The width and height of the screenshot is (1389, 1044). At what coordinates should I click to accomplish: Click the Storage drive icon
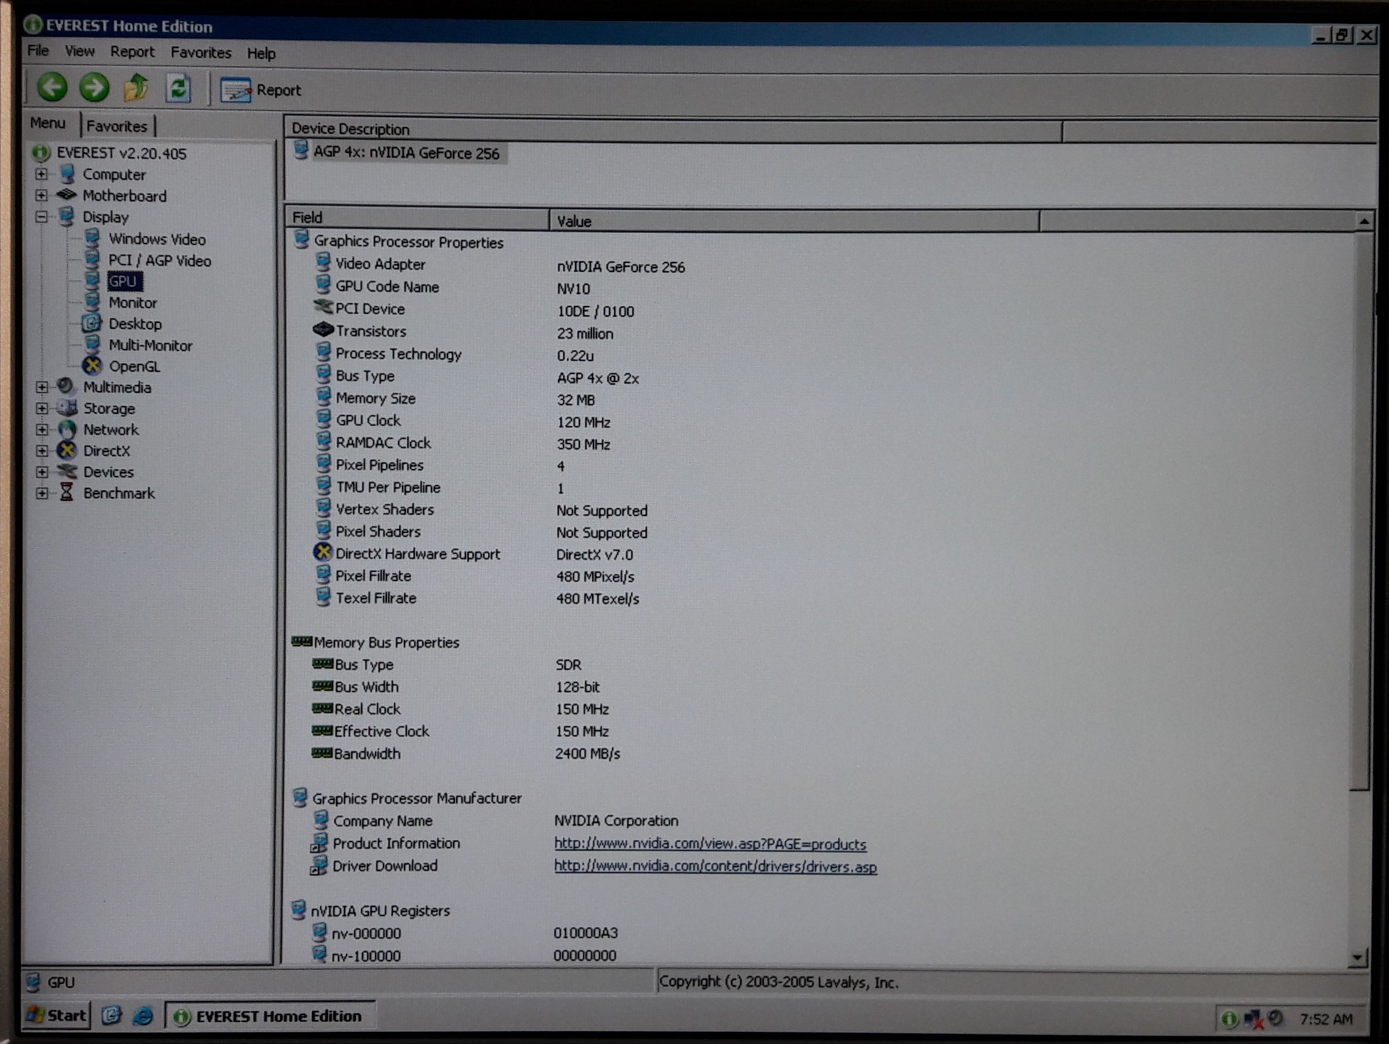pyautogui.click(x=67, y=408)
